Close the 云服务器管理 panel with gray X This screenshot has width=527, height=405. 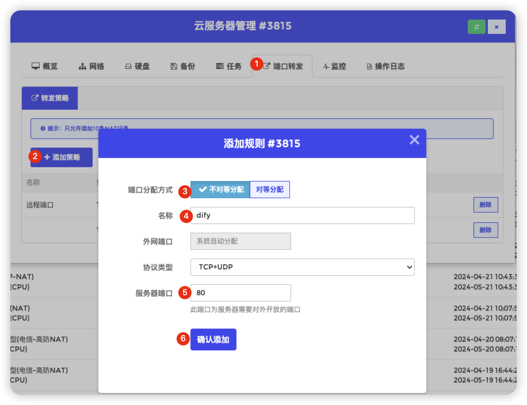point(497,27)
